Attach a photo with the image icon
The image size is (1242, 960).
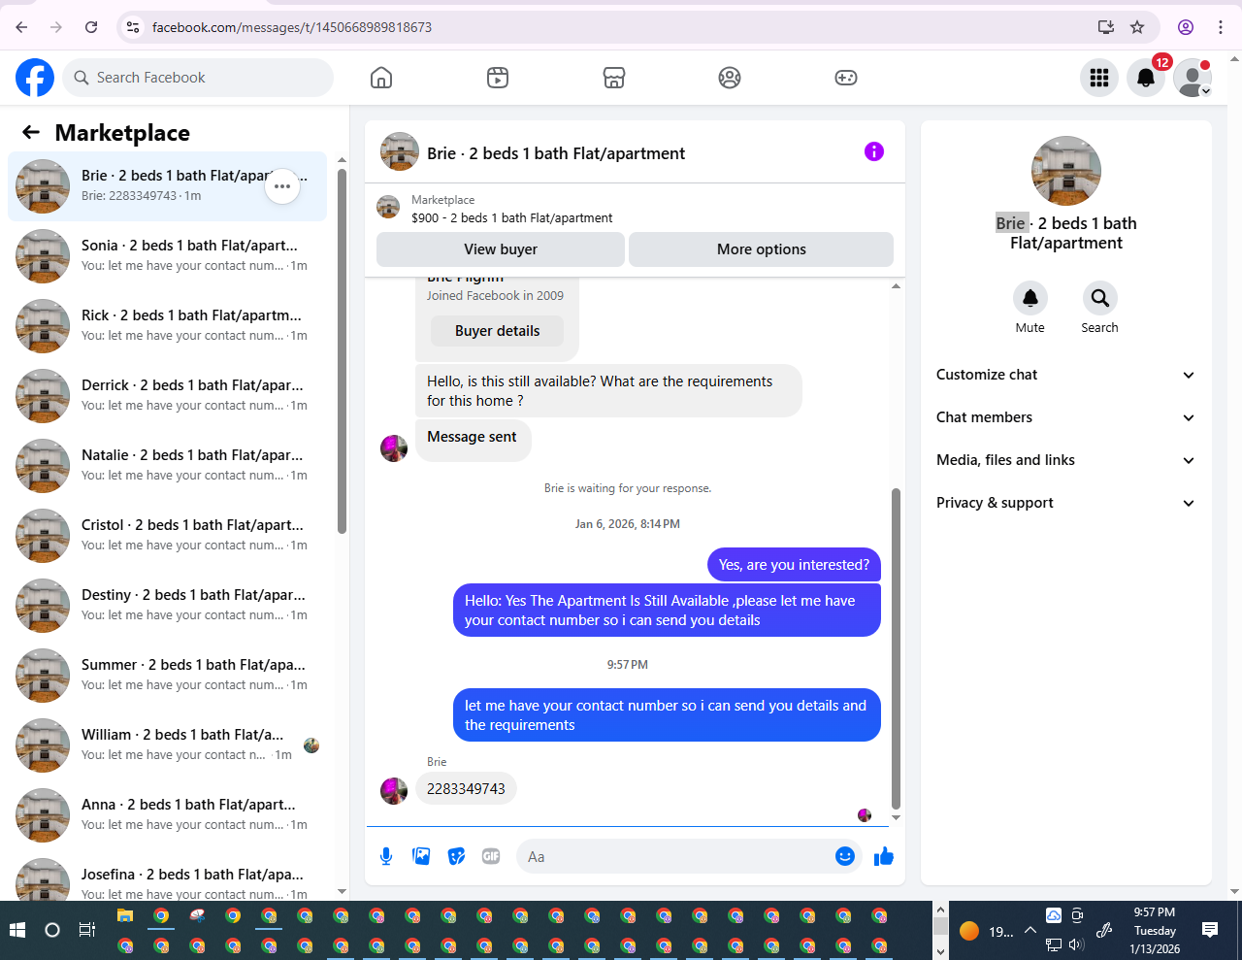421,856
